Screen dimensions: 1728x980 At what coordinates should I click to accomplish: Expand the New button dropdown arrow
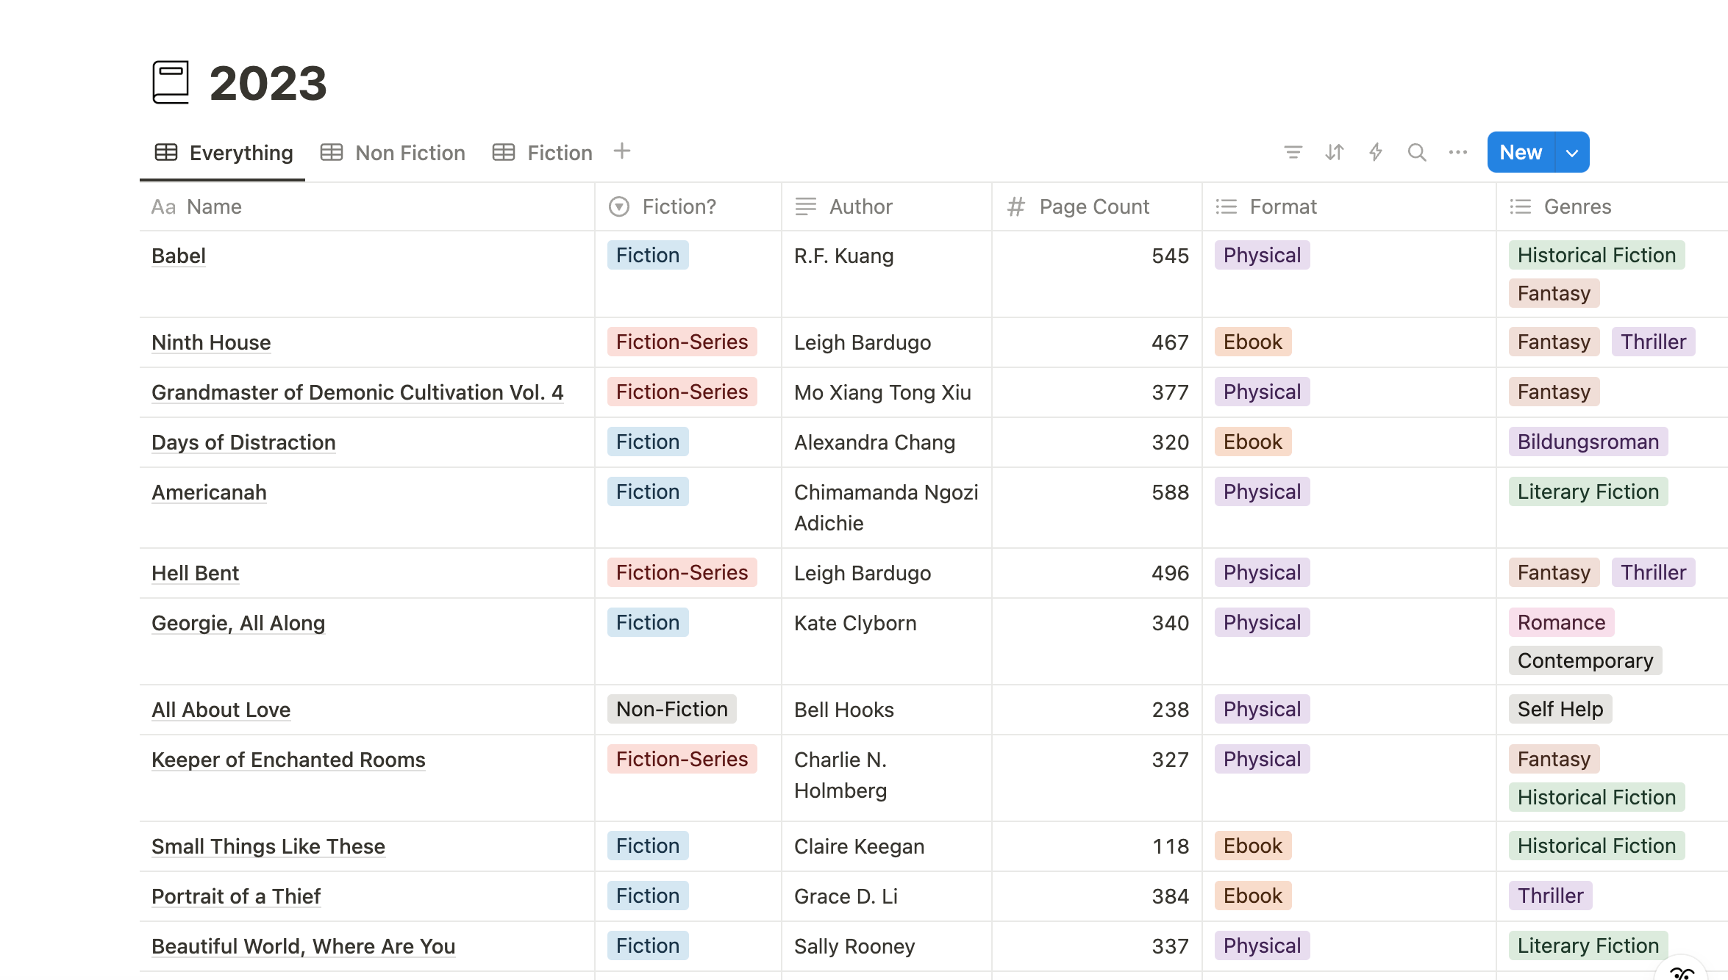point(1572,152)
